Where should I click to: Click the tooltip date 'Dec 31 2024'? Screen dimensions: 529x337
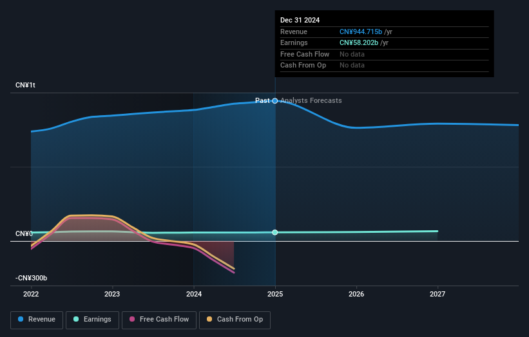[x=300, y=20]
